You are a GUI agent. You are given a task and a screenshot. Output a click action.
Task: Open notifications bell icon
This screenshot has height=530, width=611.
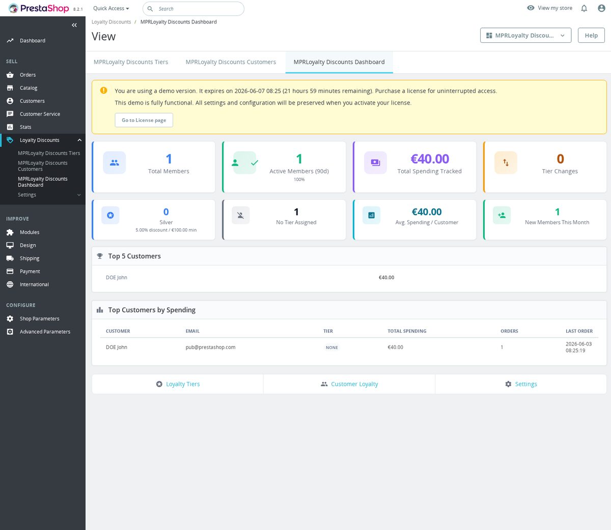click(584, 8)
